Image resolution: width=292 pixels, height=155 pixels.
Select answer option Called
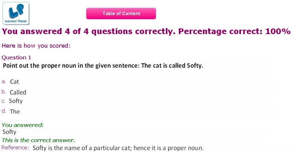18,92
